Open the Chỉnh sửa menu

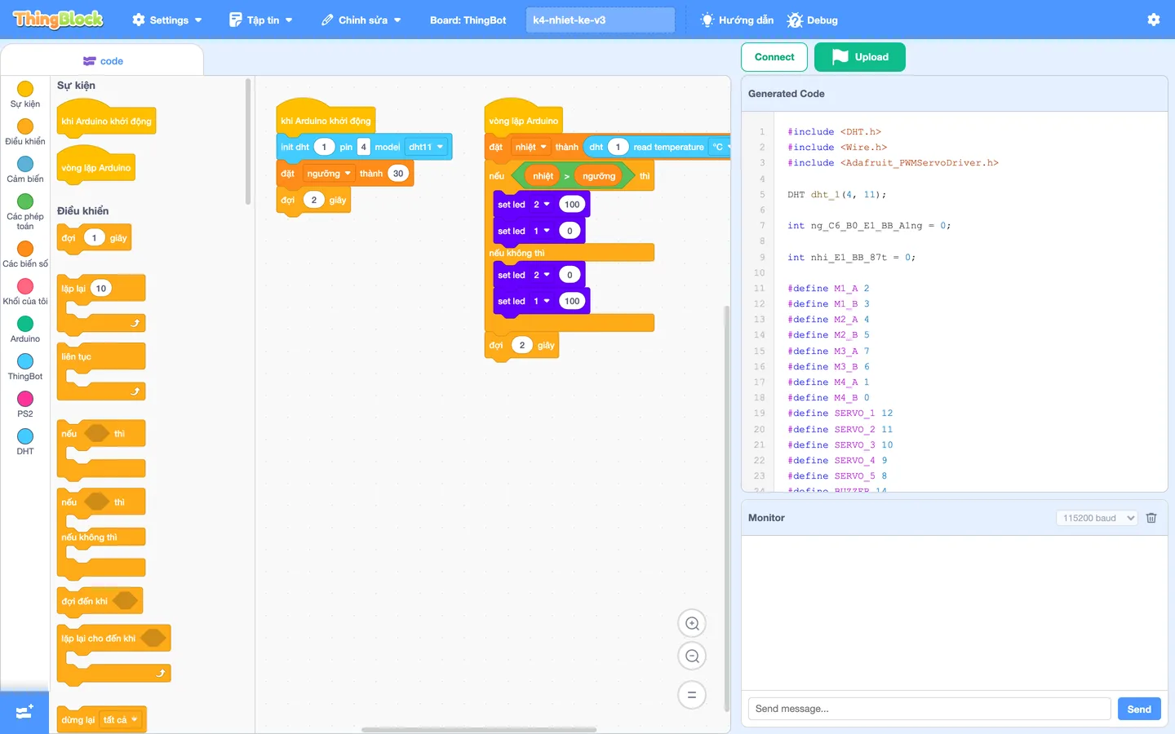coord(361,20)
